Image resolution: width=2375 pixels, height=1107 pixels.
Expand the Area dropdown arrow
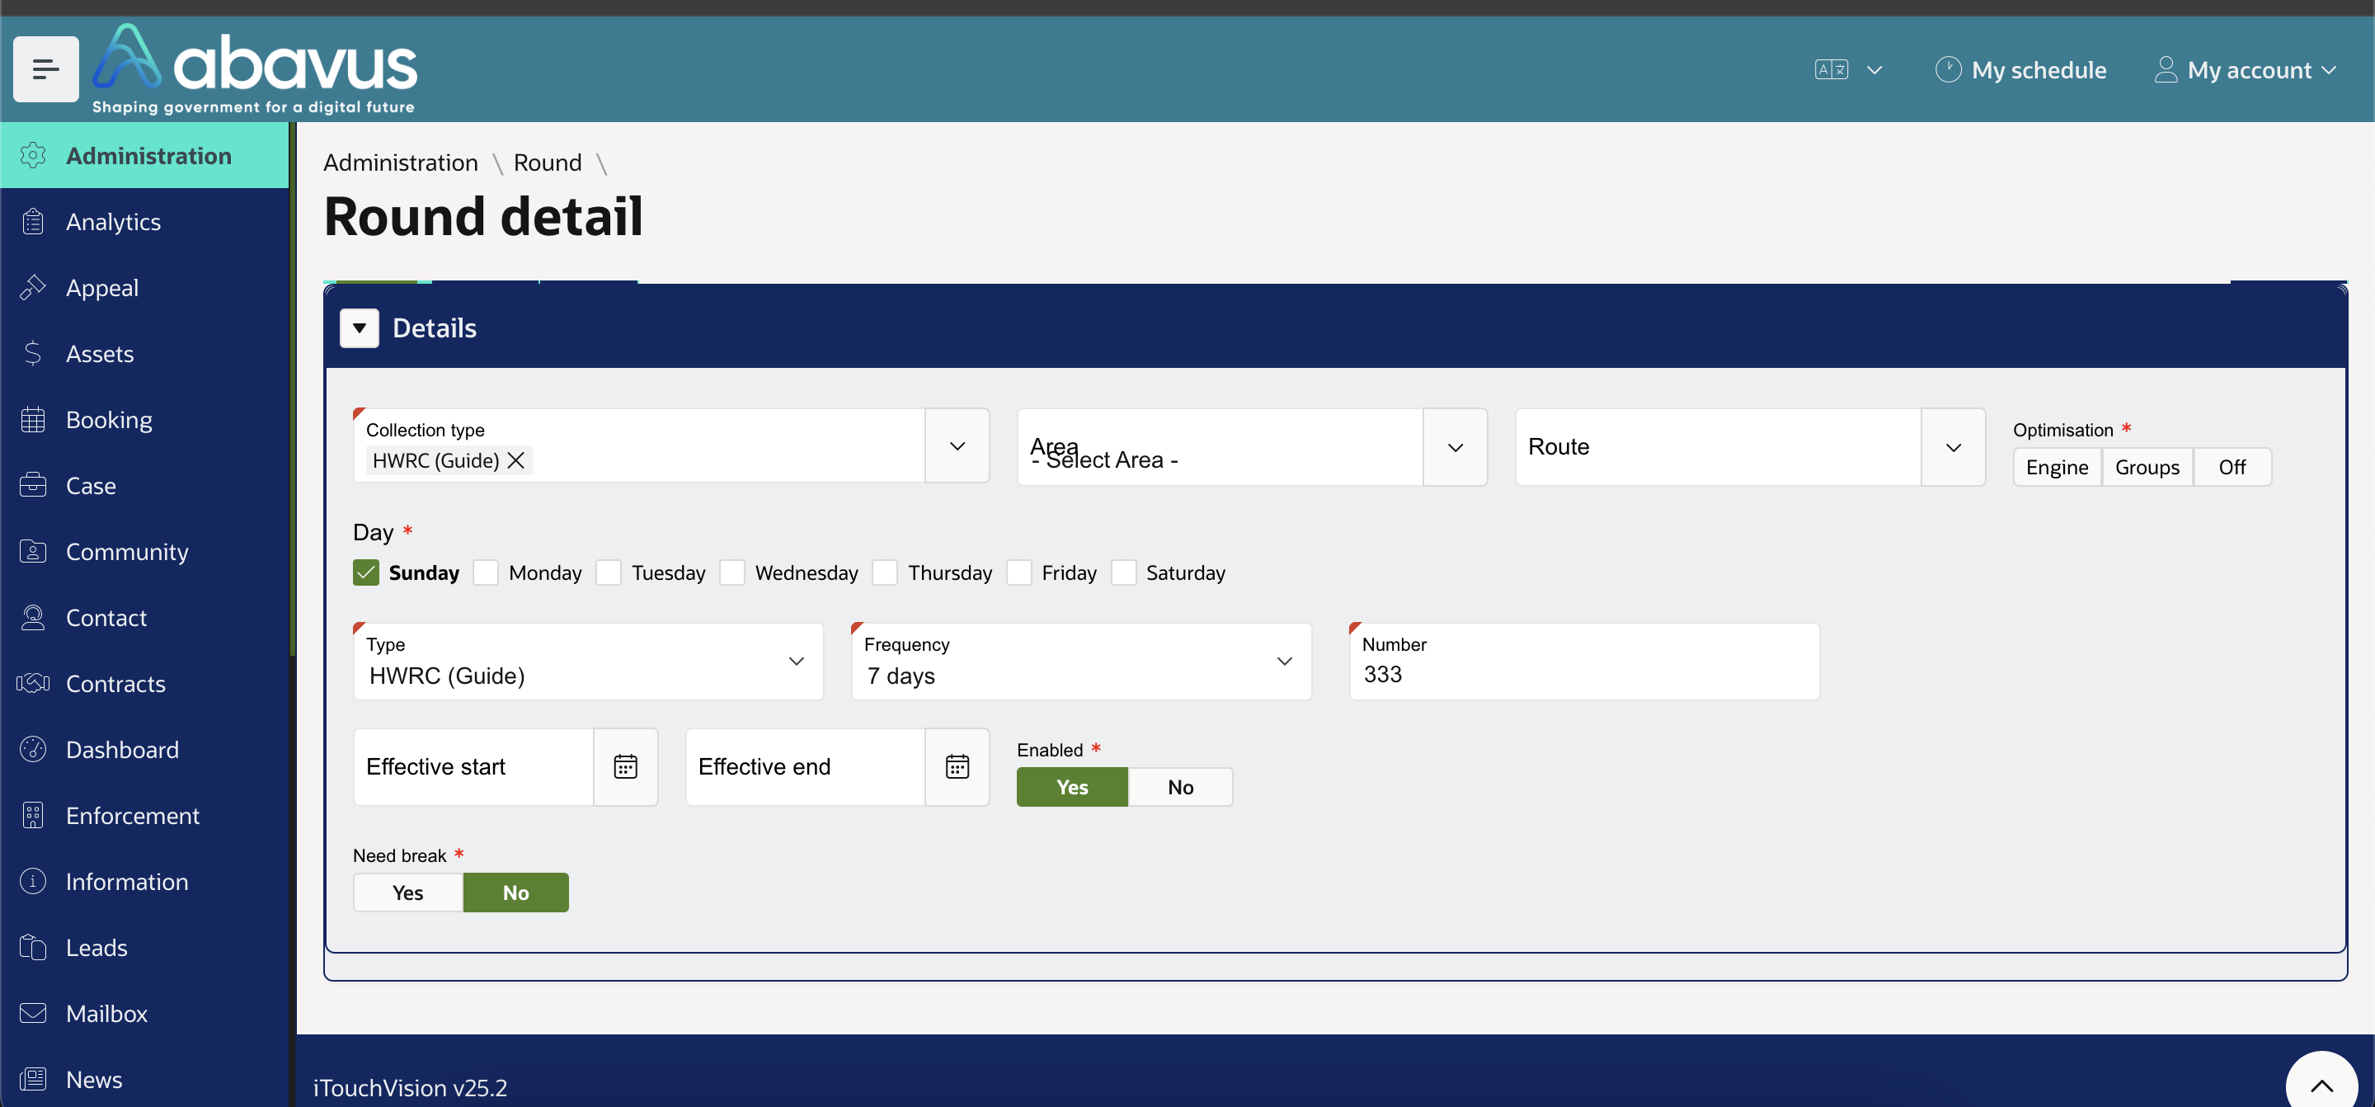pyautogui.click(x=1456, y=447)
